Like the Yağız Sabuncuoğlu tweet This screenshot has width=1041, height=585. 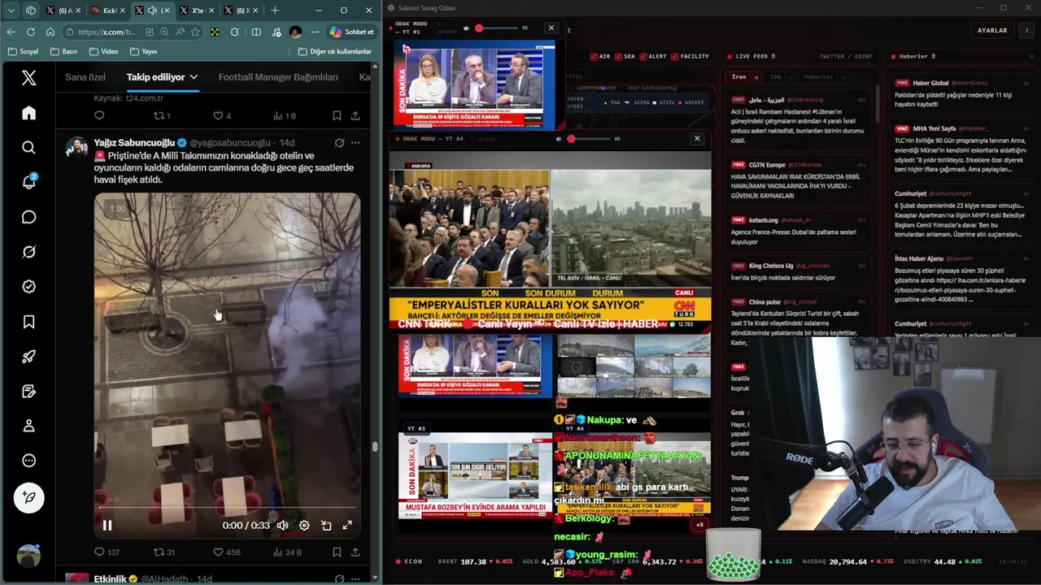click(x=226, y=552)
